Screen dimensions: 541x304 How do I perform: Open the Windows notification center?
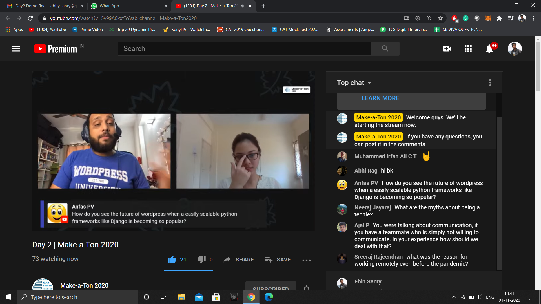click(529, 297)
